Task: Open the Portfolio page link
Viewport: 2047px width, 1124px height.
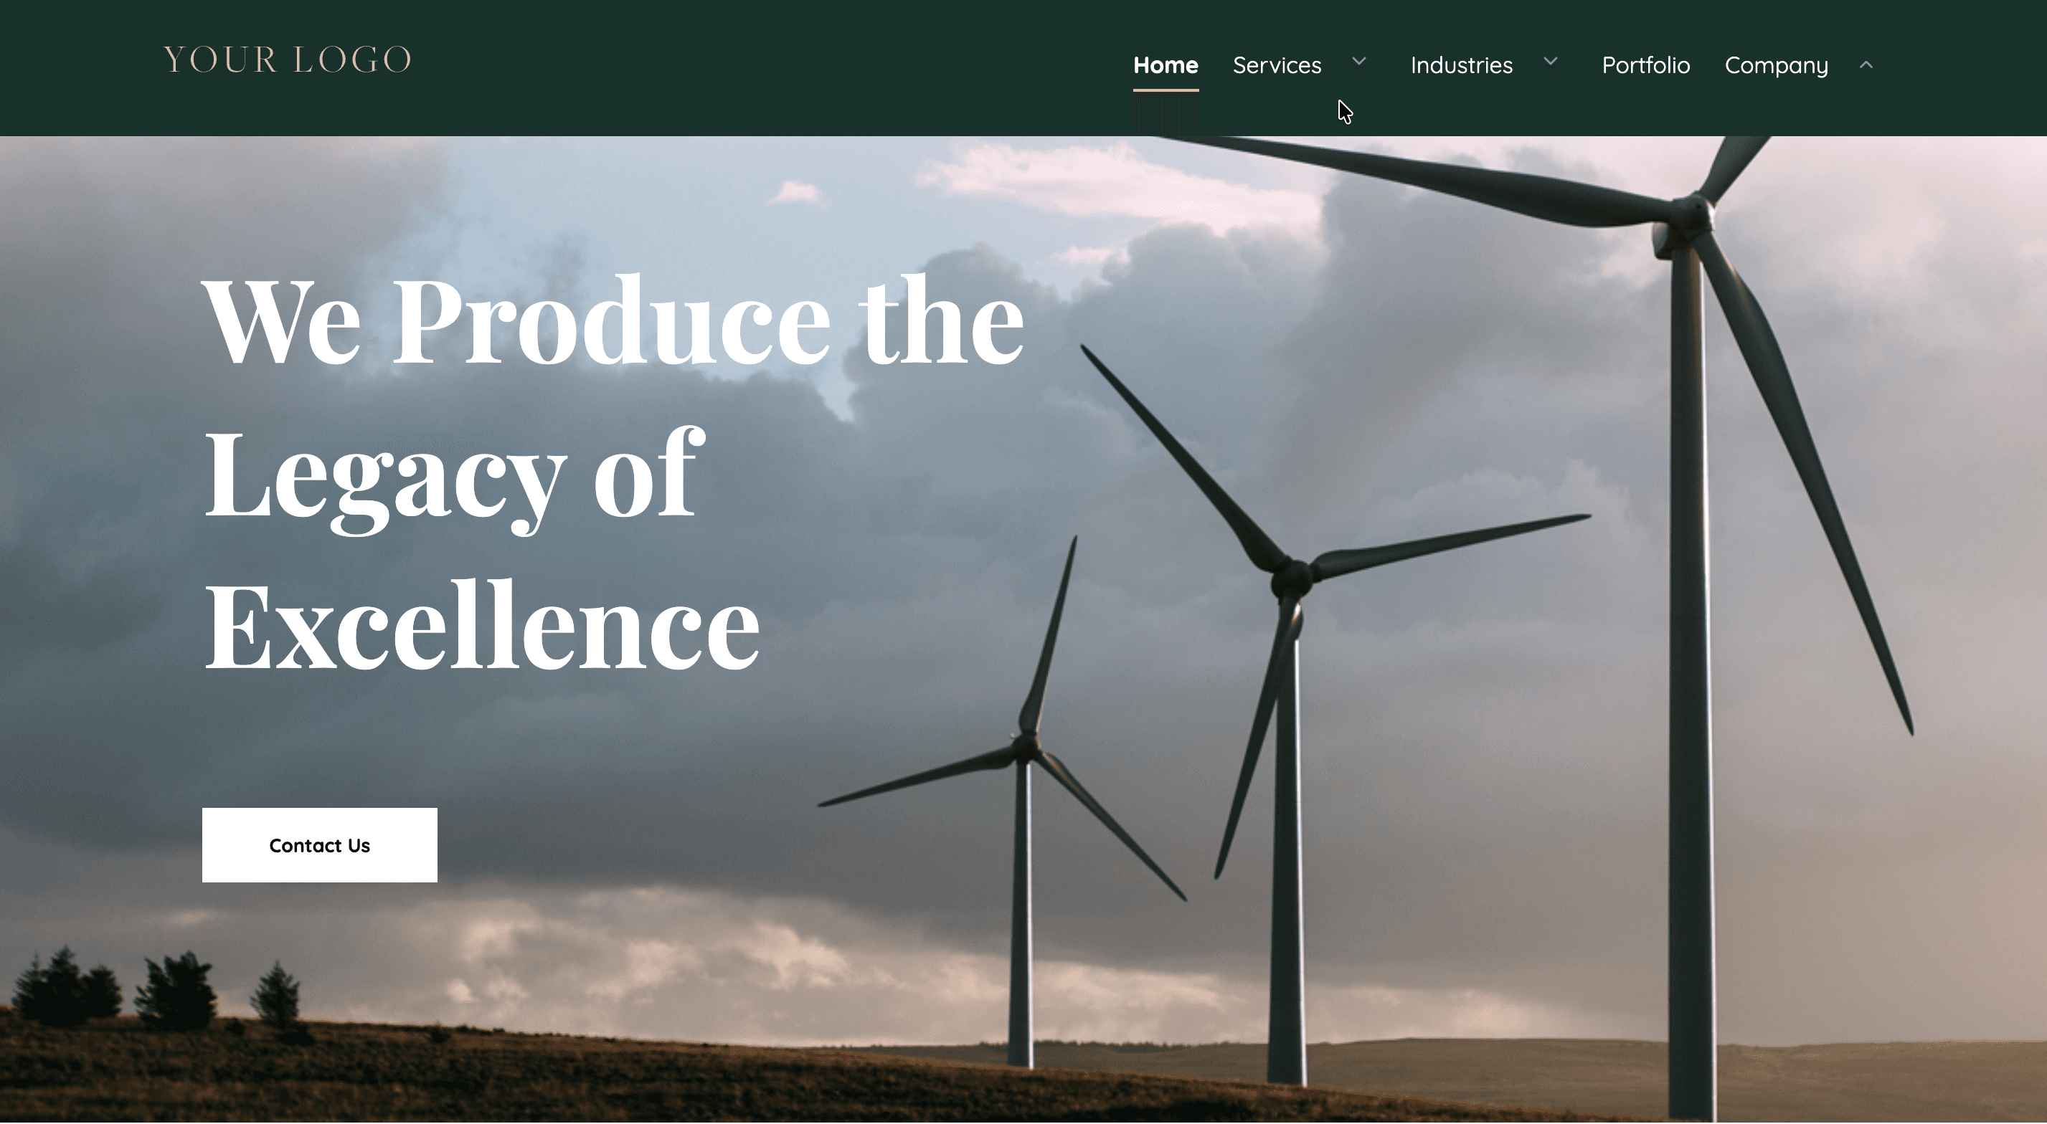Action: tap(1646, 65)
